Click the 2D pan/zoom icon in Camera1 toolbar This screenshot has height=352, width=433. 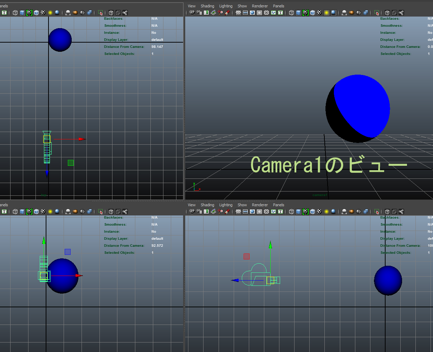click(220, 13)
